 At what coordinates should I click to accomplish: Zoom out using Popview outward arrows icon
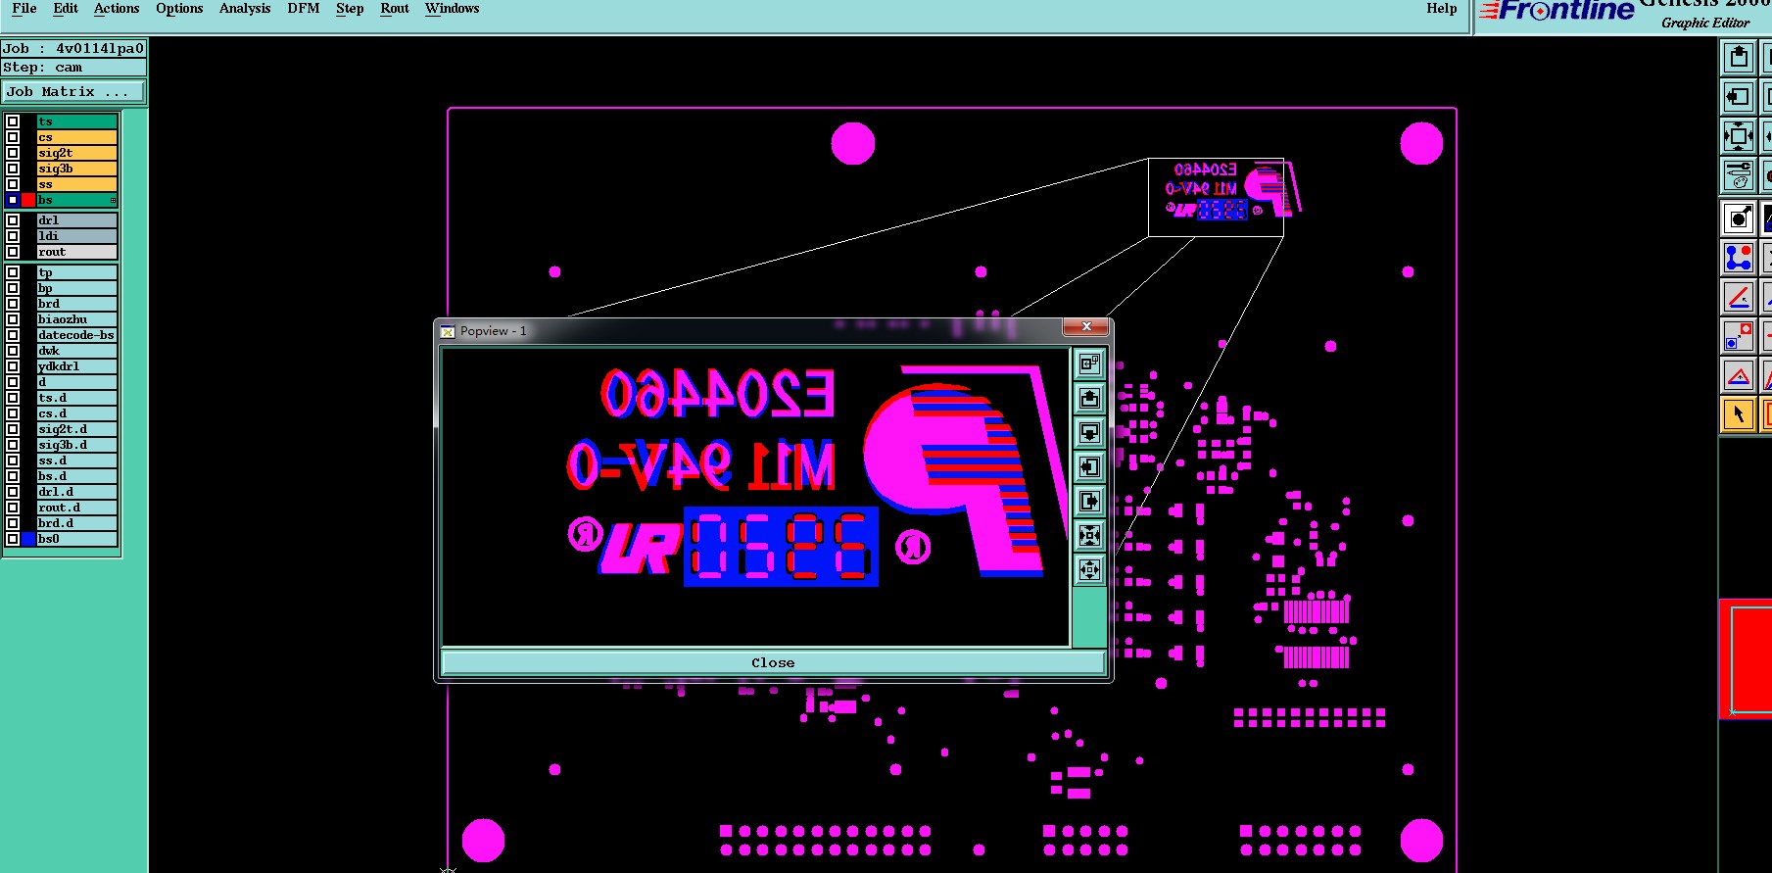[x=1089, y=569]
